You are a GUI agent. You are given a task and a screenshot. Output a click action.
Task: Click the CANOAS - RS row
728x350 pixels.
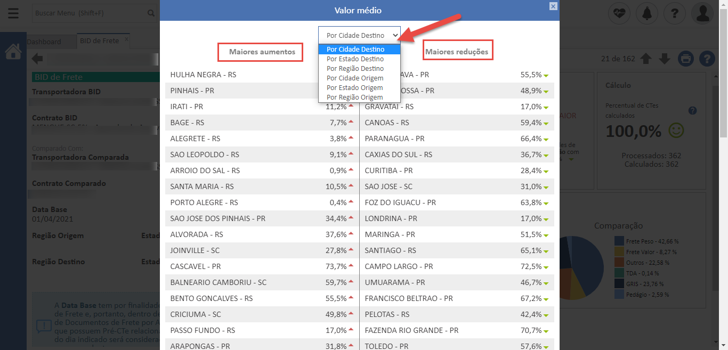tap(457, 123)
